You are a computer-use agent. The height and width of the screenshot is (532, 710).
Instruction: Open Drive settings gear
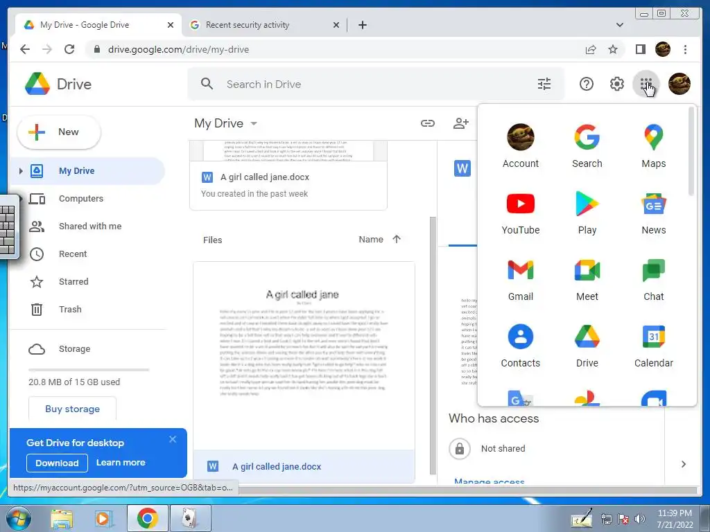(616, 84)
